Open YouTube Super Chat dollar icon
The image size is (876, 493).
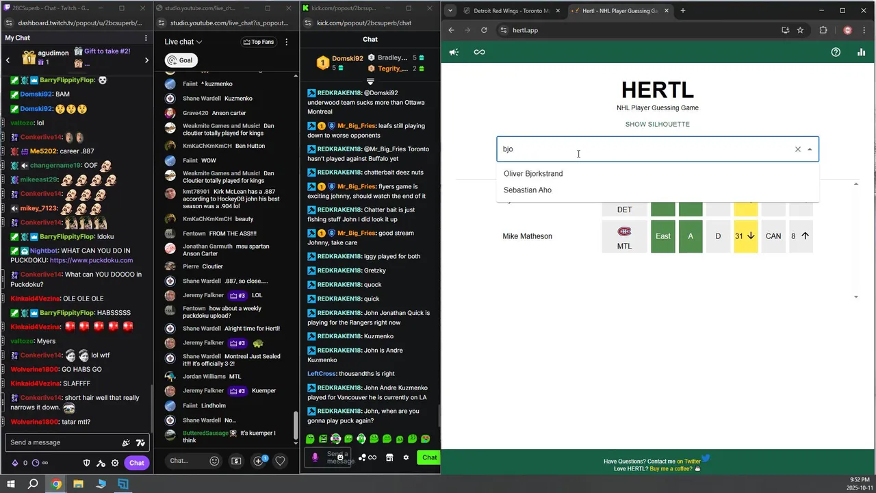pos(236,461)
